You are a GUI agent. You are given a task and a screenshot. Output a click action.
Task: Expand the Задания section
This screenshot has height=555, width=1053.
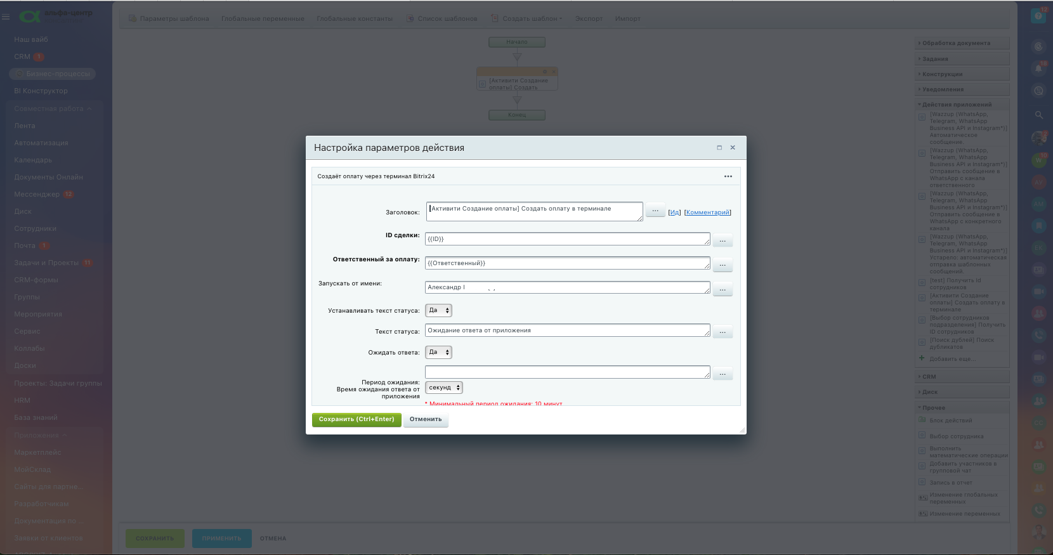(962, 59)
